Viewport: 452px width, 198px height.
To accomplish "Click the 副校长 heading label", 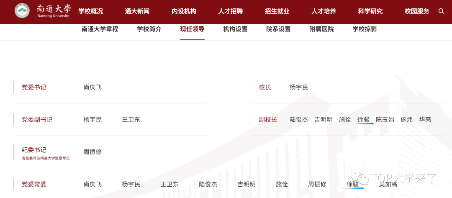I will tap(268, 120).
